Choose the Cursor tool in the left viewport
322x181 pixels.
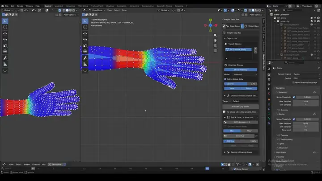point(5,27)
